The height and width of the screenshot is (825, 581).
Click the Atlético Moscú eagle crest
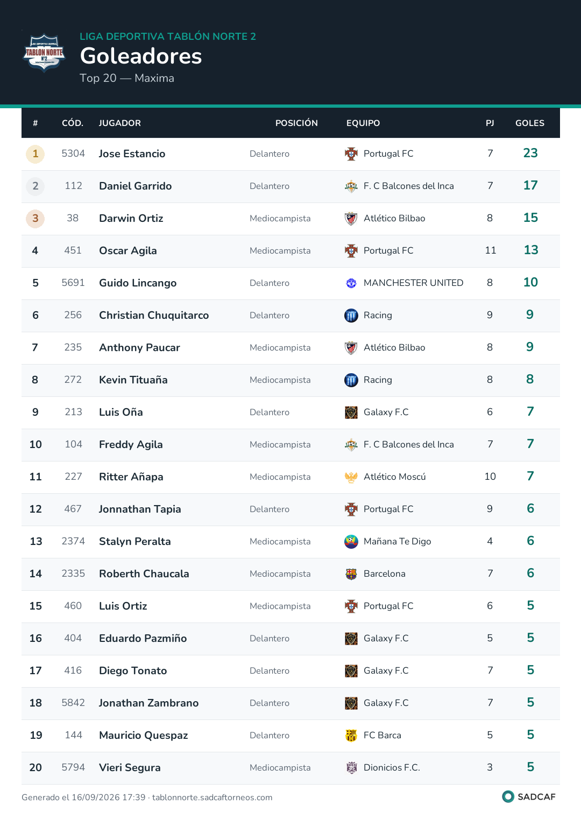351,477
